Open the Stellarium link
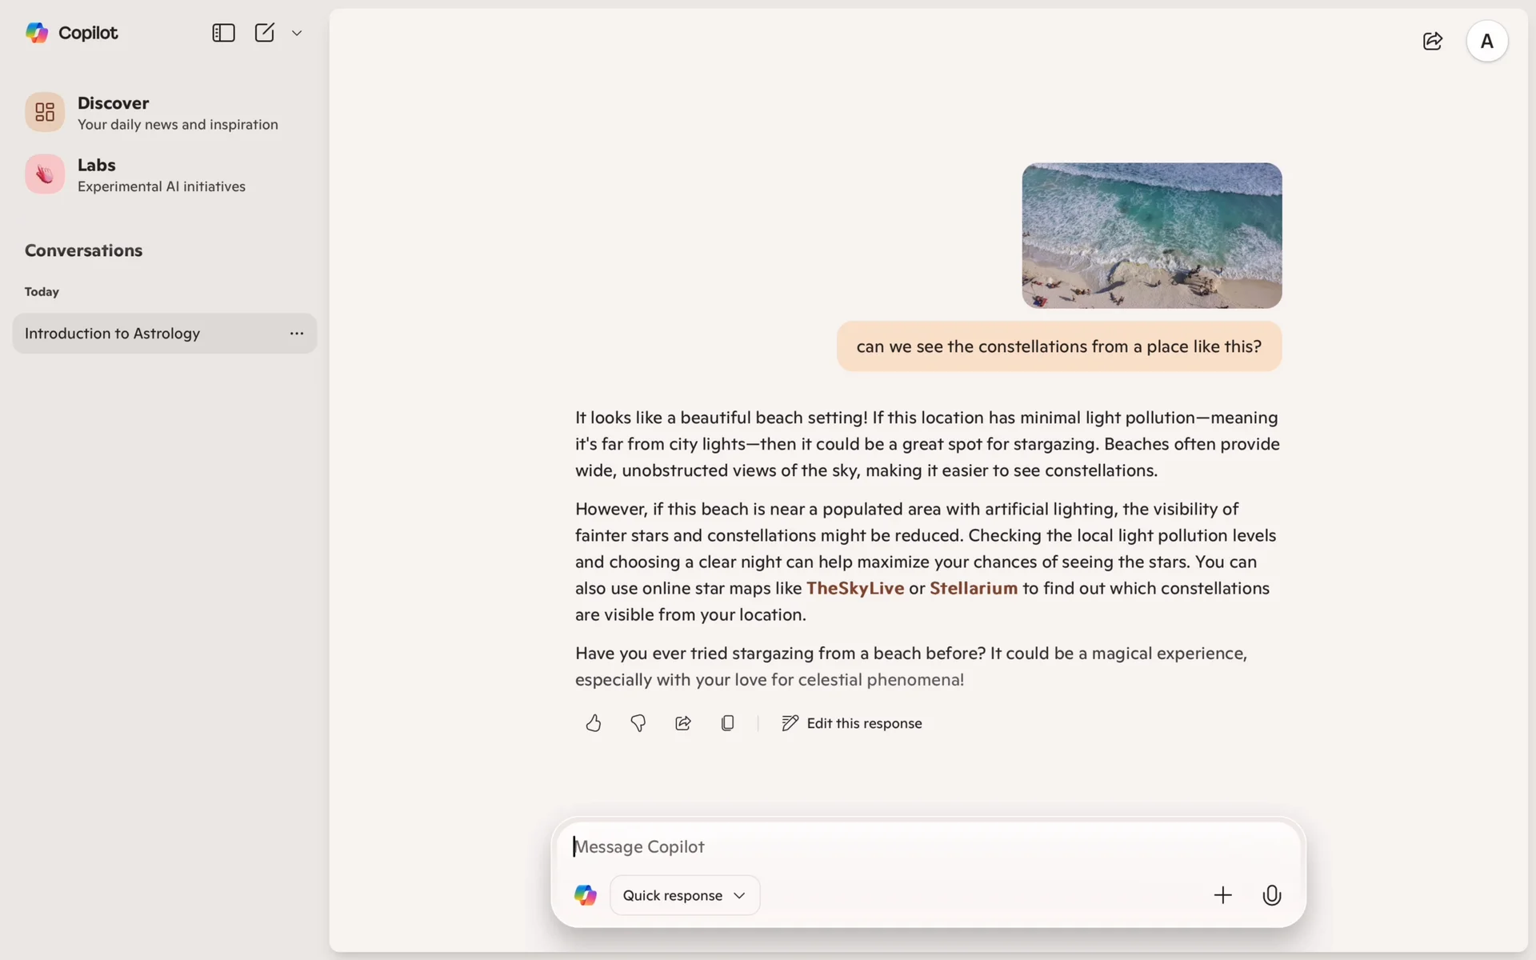Viewport: 1536px width, 960px height. click(x=973, y=588)
